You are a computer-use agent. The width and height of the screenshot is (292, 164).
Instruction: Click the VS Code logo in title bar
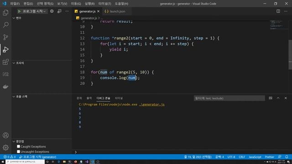4,4
